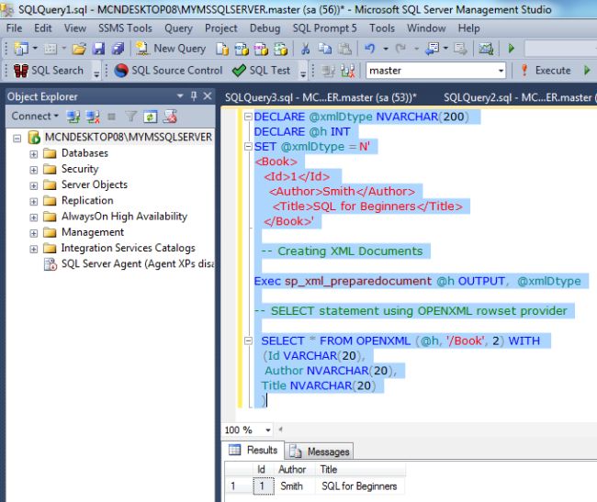The height and width of the screenshot is (502, 597).
Task: Open SQL Test tool
Action: click(261, 71)
